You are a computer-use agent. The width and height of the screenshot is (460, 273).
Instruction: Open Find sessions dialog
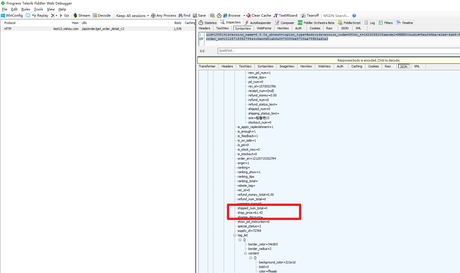(x=184, y=16)
